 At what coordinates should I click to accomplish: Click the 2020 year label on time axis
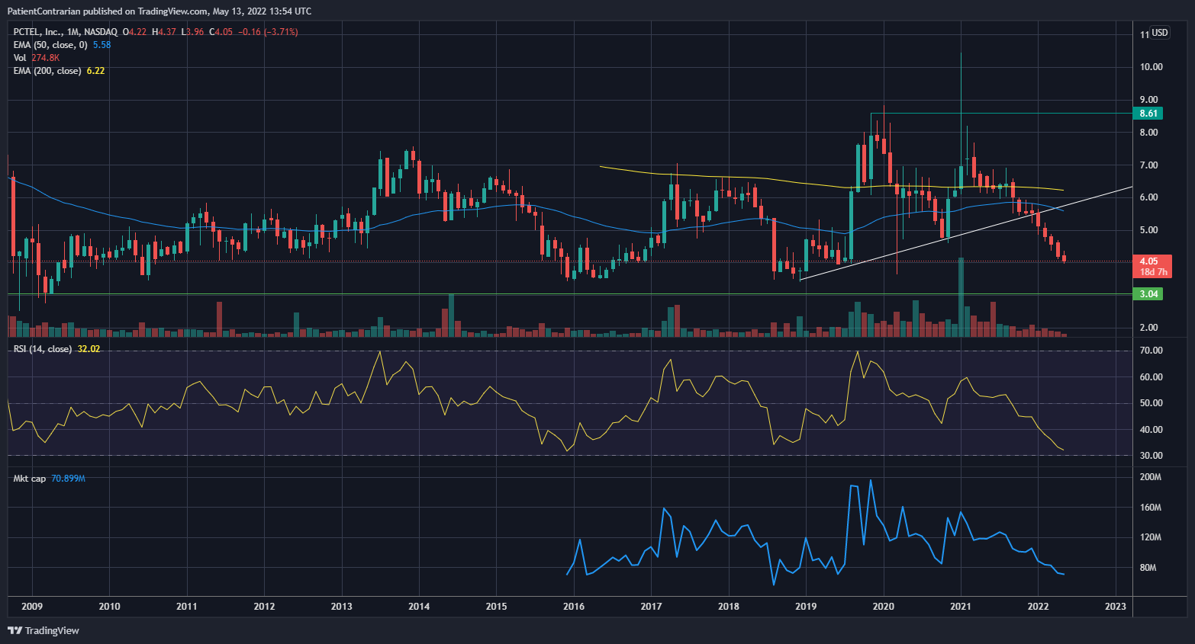[884, 607]
